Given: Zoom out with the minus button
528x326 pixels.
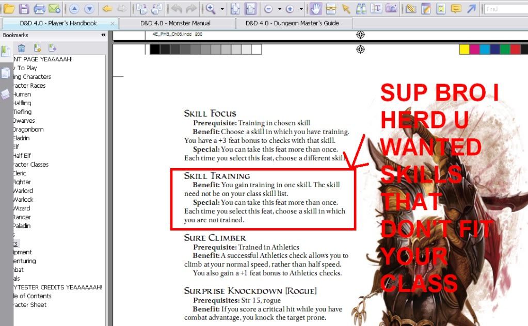Looking at the screenshot, I should pos(268,9).
